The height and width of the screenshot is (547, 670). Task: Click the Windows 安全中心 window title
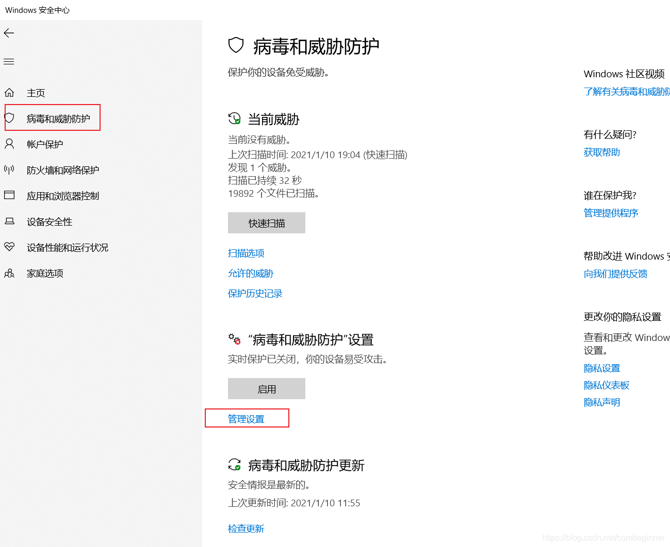[x=37, y=10]
